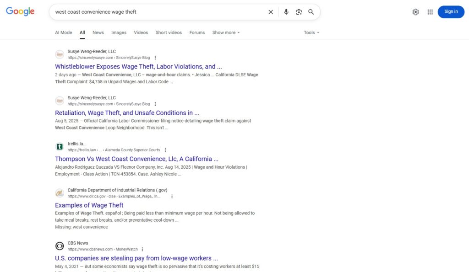Click https://www.cbsnews.com MoneyWatch breadcrumb

pyautogui.click(x=103, y=249)
